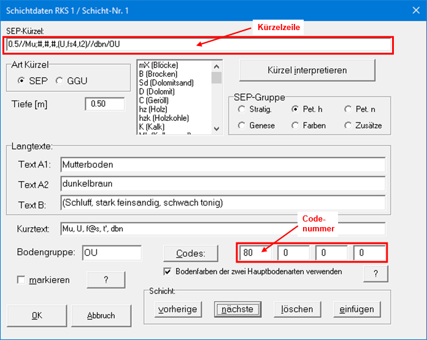This screenshot has height=340, width=427.
Task: Select the GGU radio button
Action: [59, 80]
